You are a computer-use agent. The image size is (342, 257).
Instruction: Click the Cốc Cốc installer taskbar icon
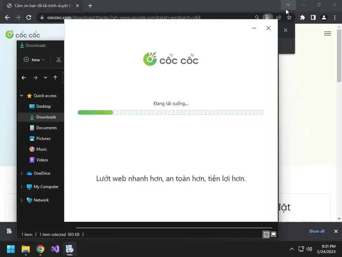coord(70,249)
